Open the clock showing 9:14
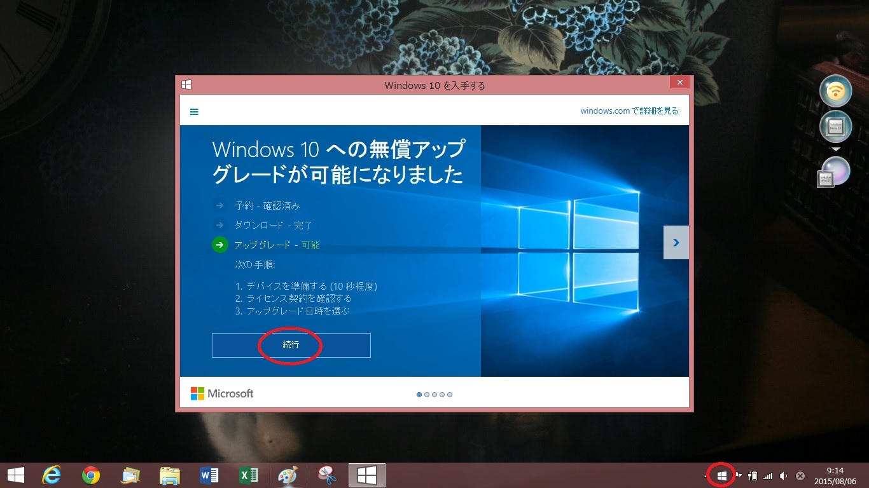869x488 pixels. click(x=835, y=475)
